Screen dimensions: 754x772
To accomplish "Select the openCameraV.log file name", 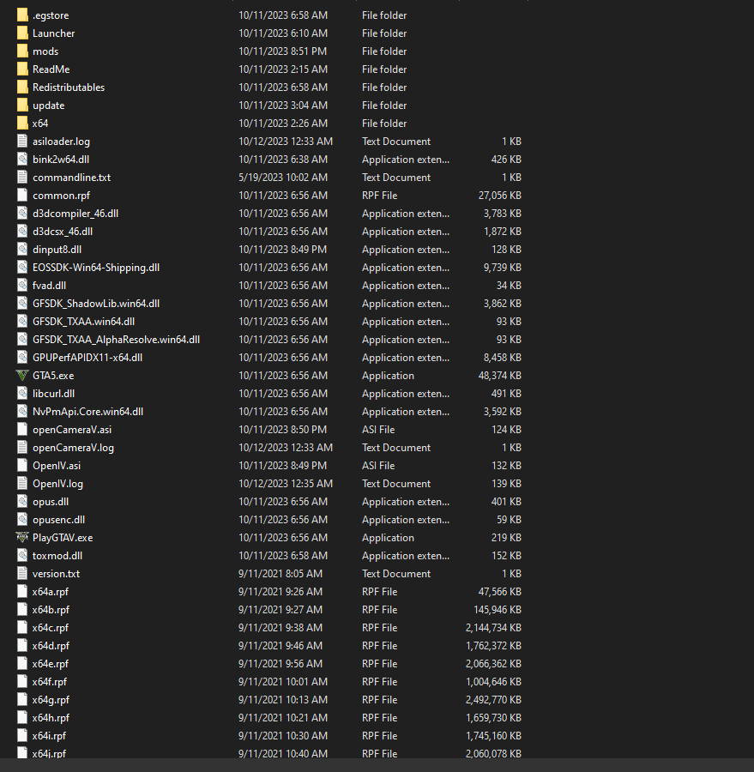I will (x=73, y=448).
